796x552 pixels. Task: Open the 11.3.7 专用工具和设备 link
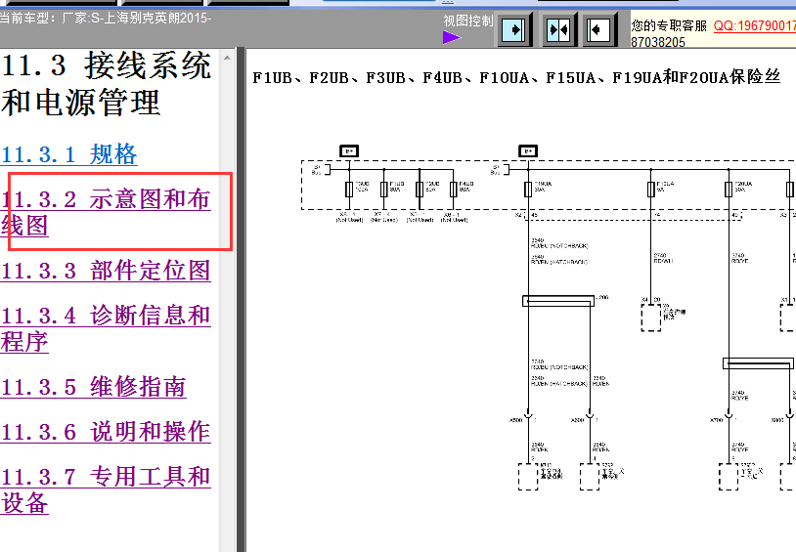[x=106, y=489]
